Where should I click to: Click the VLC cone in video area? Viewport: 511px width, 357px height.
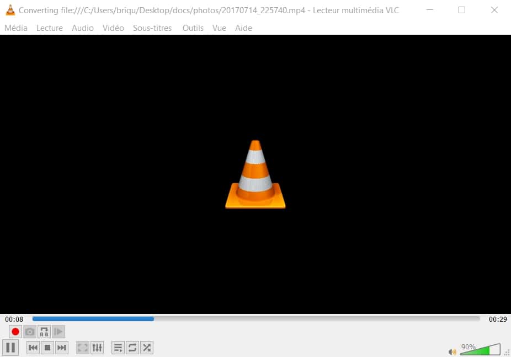pos(255,174)
